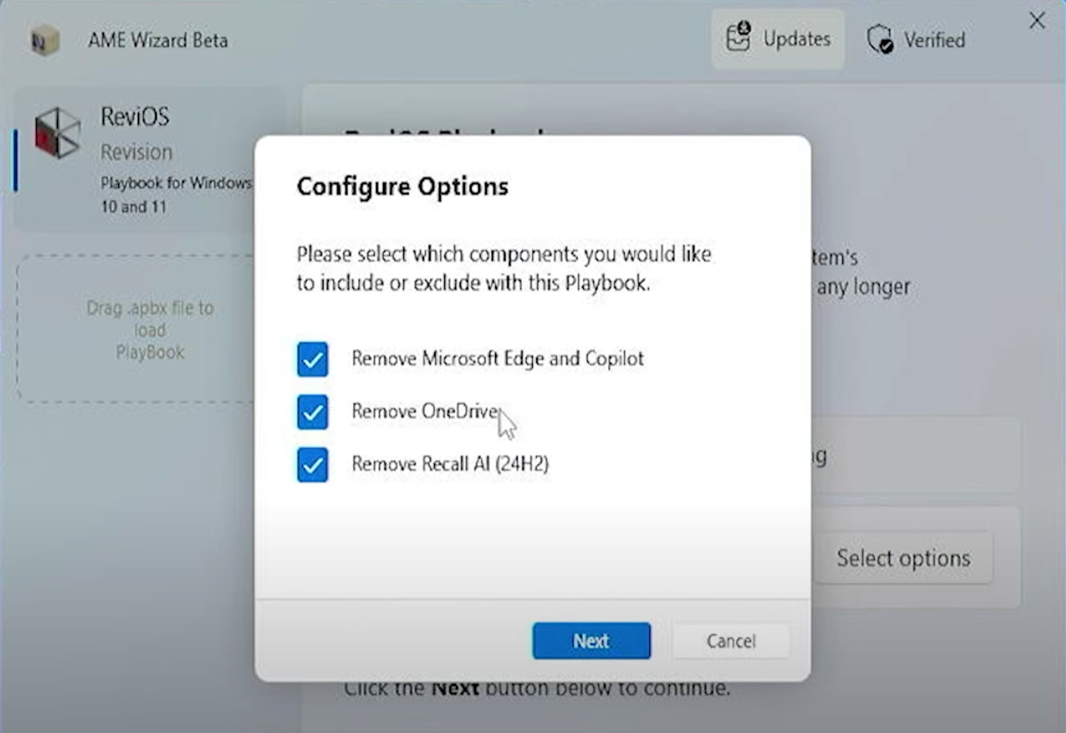This screenshot has width=1066, height=733.
Task: Click the AME Wizard app logo icon
Action: pos(44,40)
